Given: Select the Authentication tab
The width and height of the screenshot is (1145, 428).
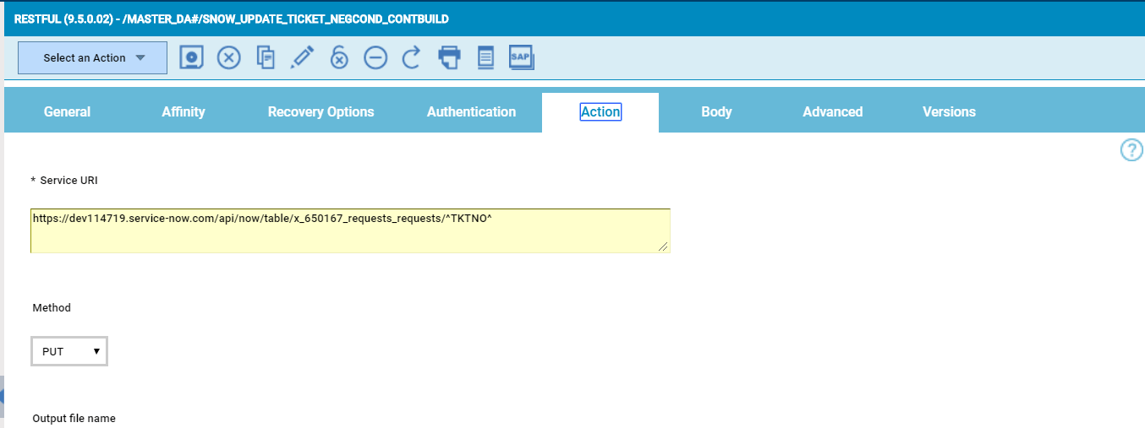Looking at the screenshot, I should 471,112.
